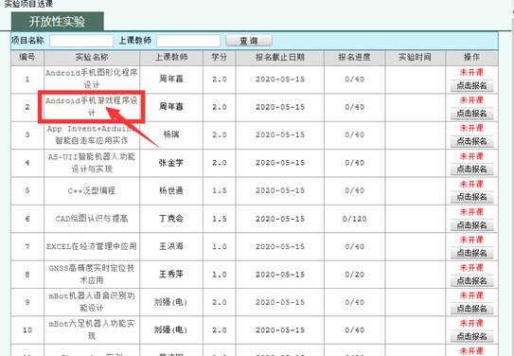514x356 pixels.
Task: Select experiment name C++泛型编程
Action: (92, 190)
